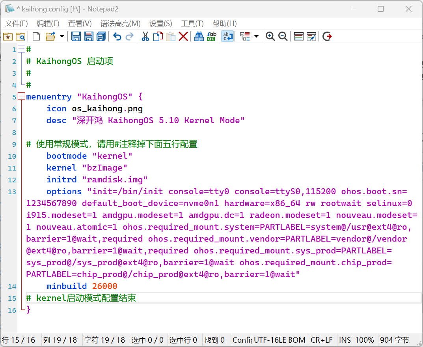Click the red Save As disk icon
Screen dimensions: 423x347
[x=88, y=36]
